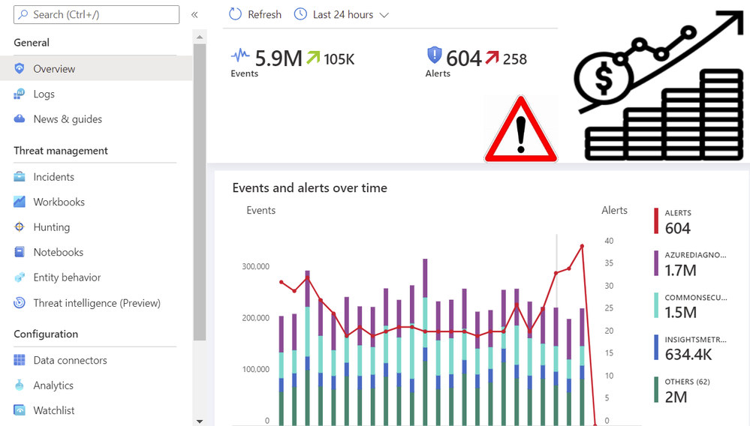Click the clock icon beside Last 24 hours
Image resolution: width=750 pixels, height=426 pixels.
coord(300,14)
